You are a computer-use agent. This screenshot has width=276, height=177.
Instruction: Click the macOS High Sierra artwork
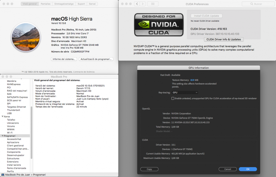tap(26, 37)
